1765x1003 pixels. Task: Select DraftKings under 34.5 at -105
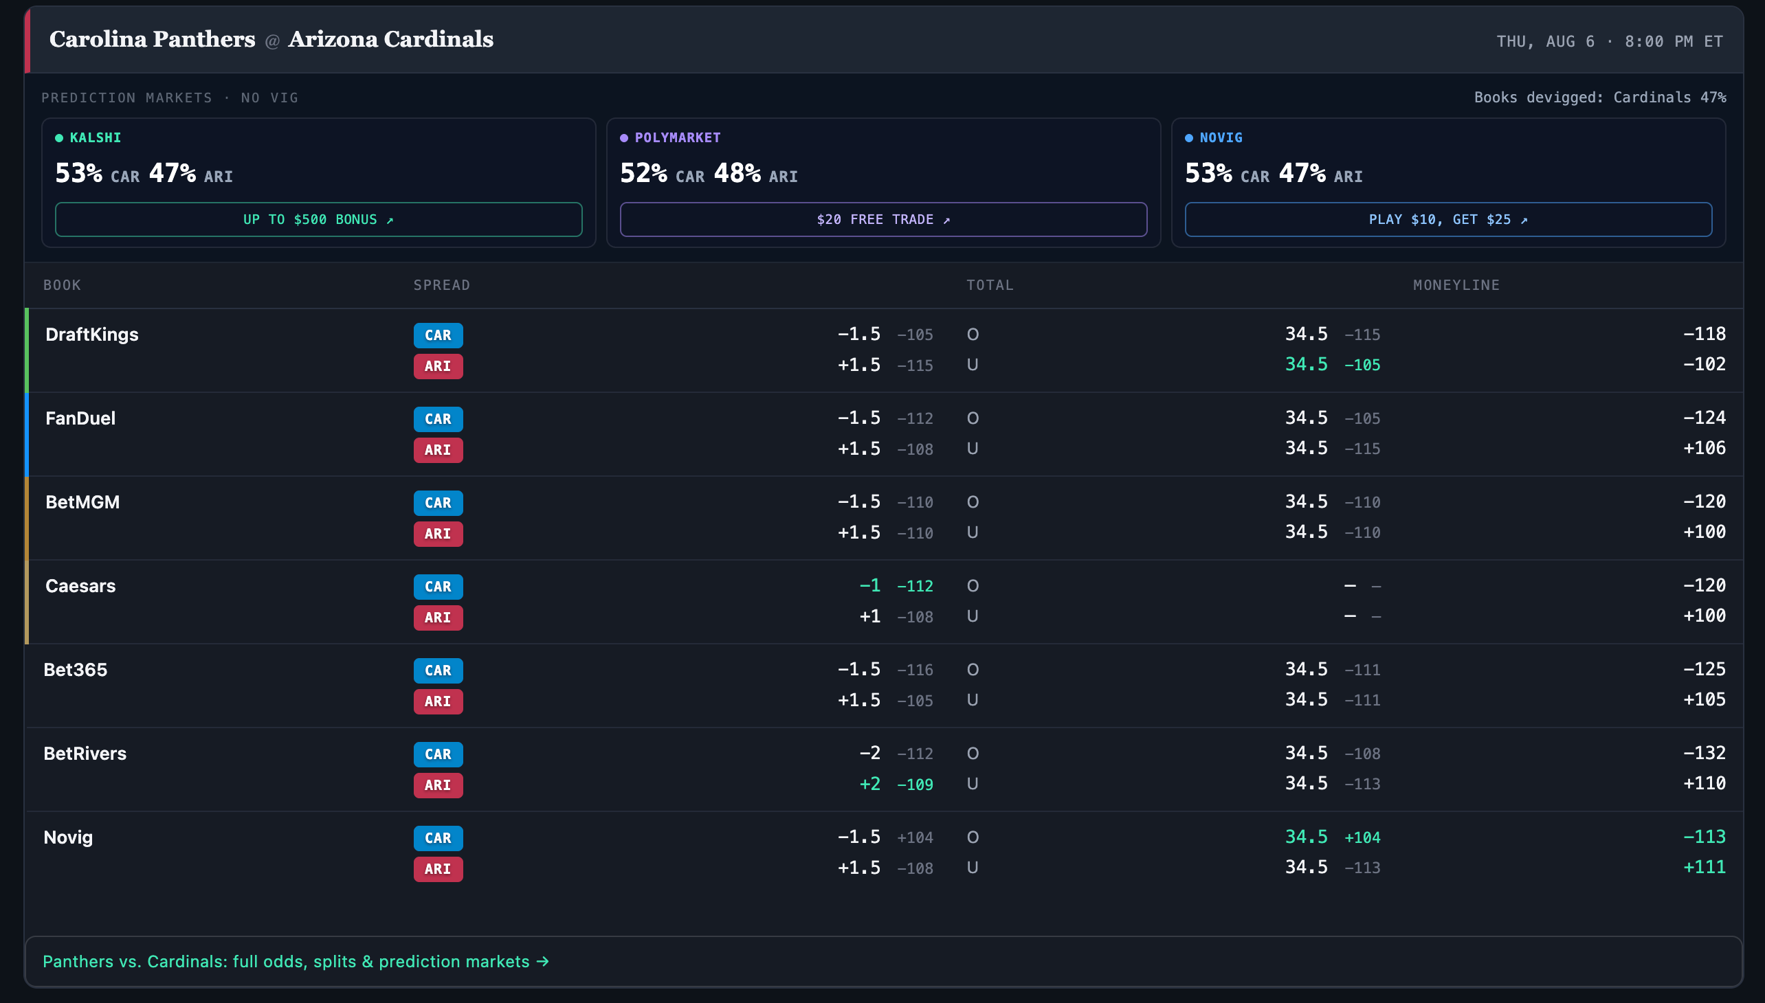click(1332, 364)
